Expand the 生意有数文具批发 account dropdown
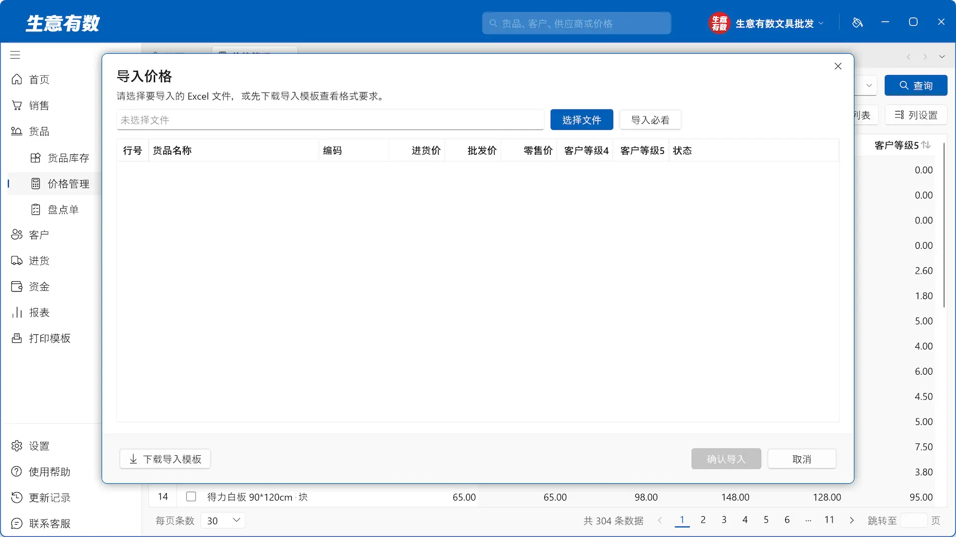 click(779, 23)
